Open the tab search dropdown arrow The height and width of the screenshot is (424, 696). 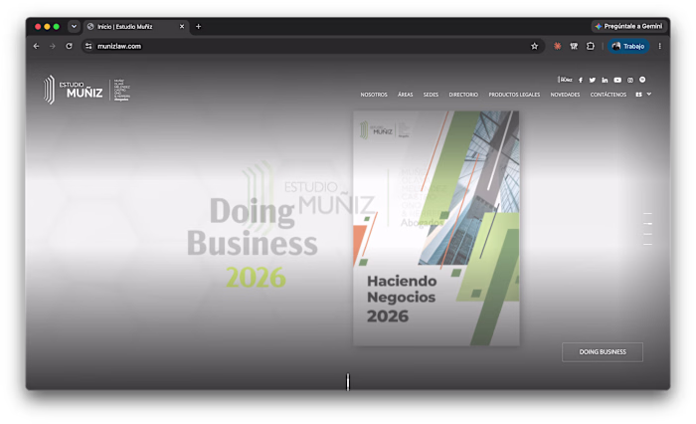point(74,27)
